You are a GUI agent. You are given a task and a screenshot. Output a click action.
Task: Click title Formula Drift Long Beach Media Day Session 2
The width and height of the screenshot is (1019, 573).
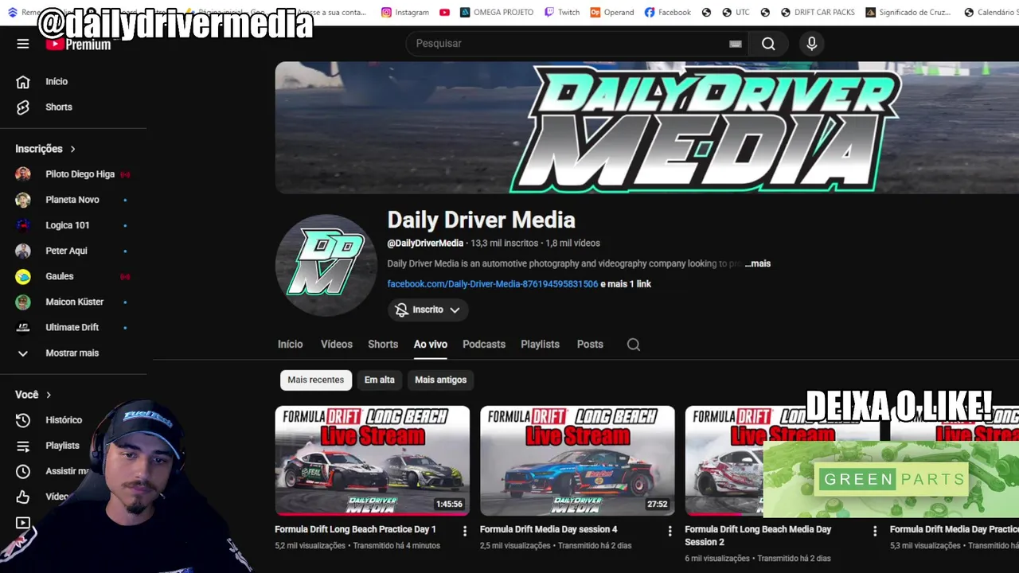(x=758, y=536)
